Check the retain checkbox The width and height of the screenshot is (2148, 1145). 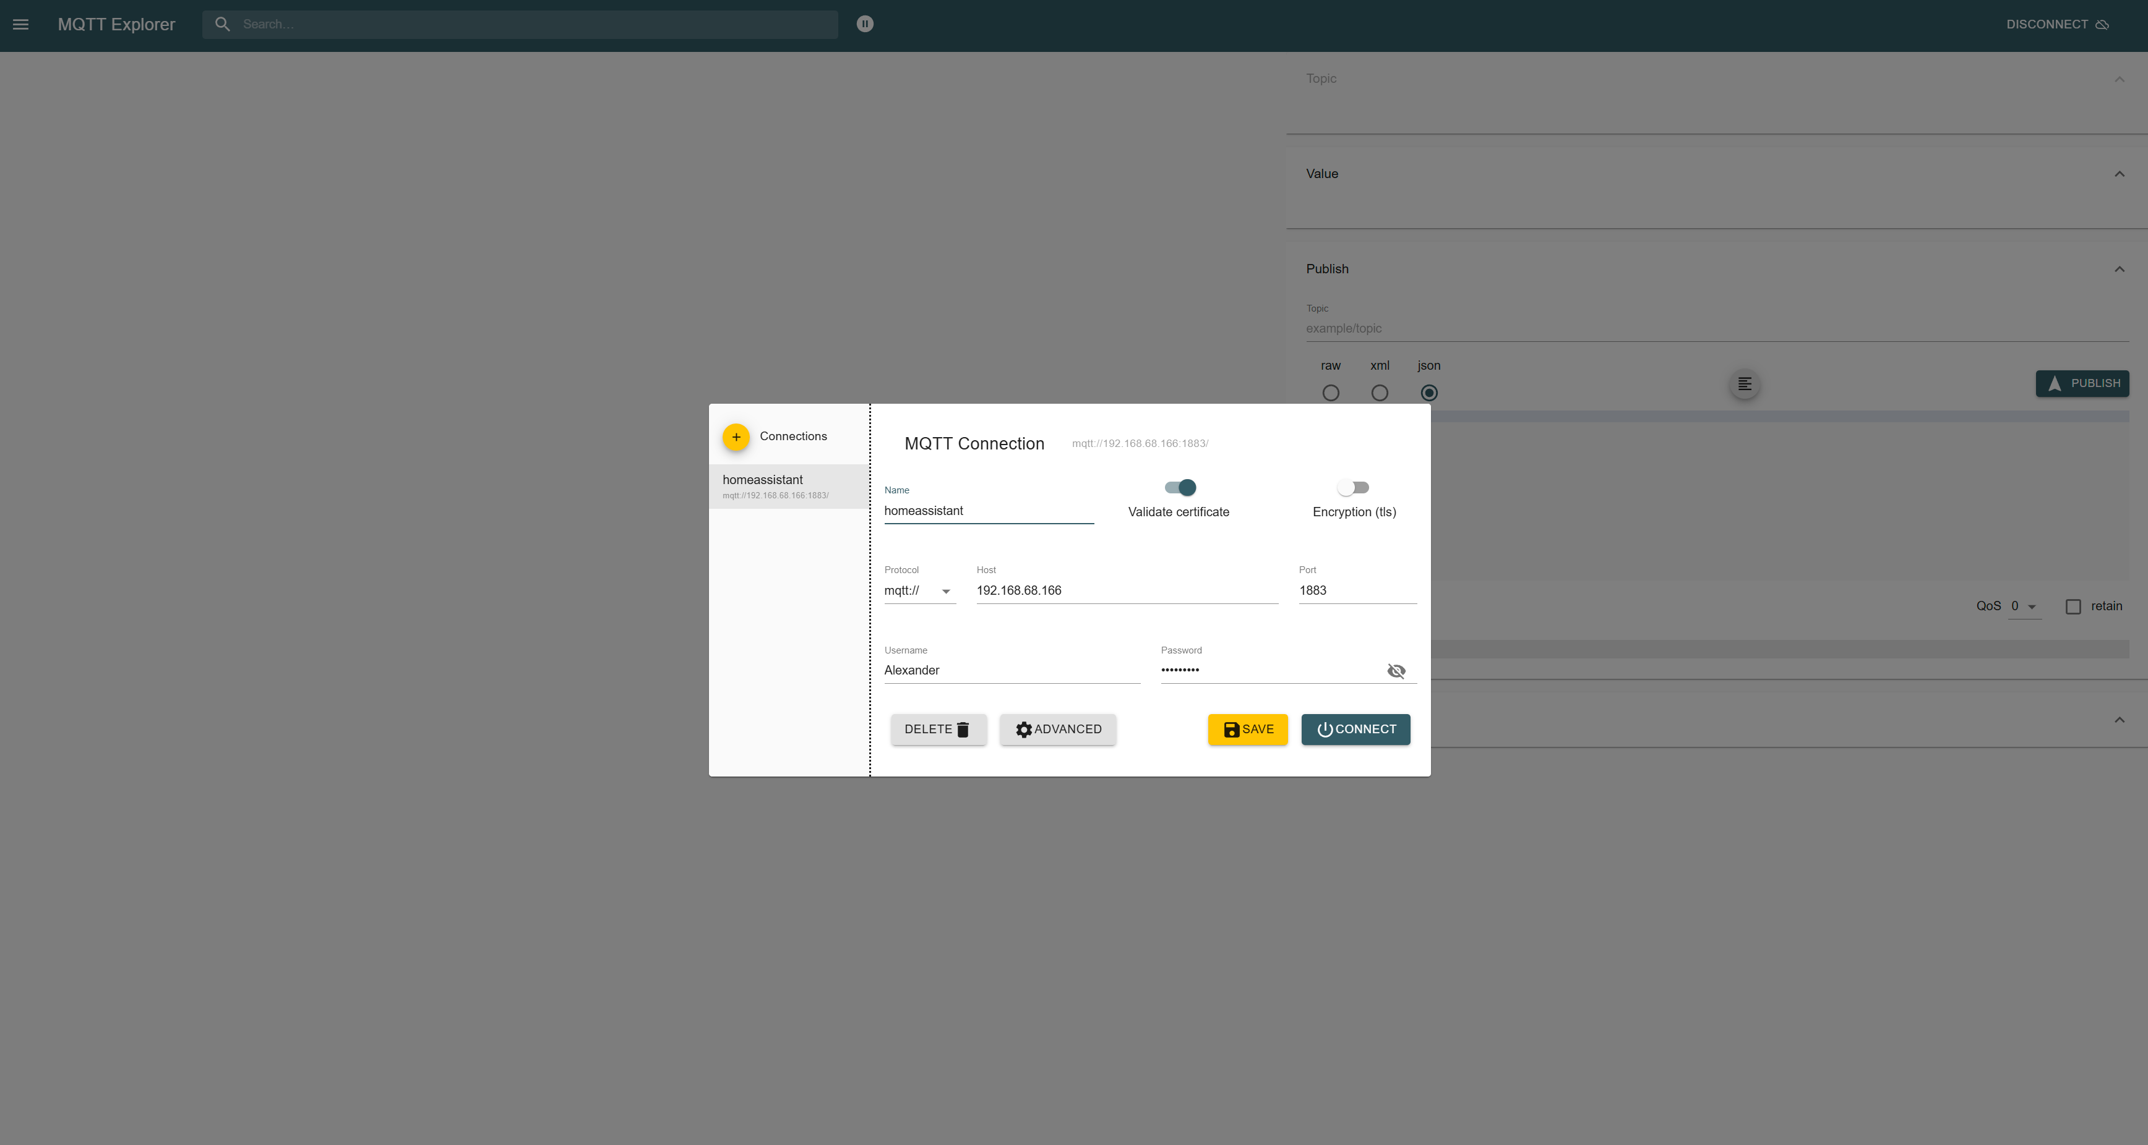[x=2073, y=607]
